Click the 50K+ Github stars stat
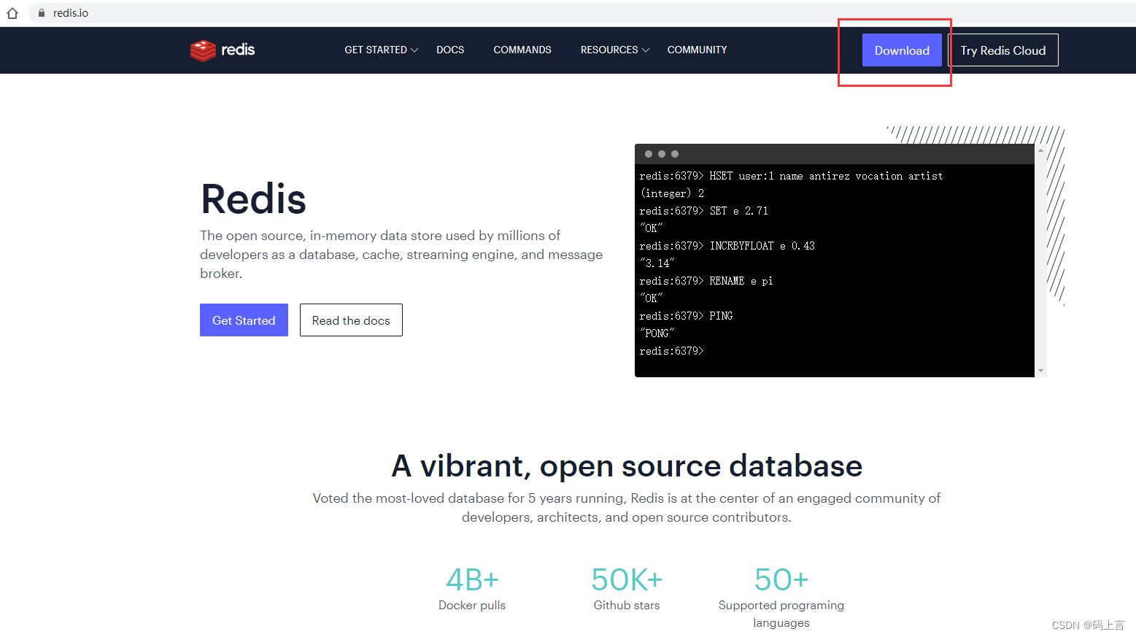Screen dimensions: 1136x637 click(x=627, y=590)
